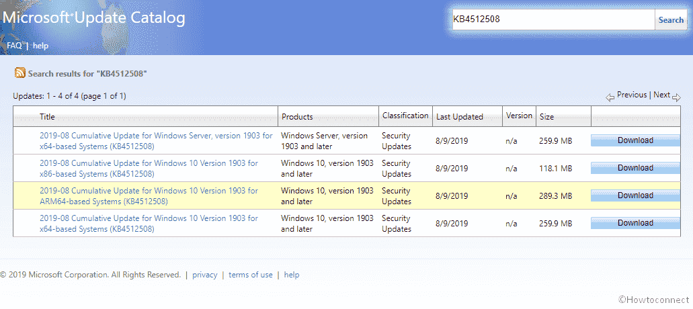
Task: Open the Windows 10 ARM64-based update title
Action: (149, 196)
